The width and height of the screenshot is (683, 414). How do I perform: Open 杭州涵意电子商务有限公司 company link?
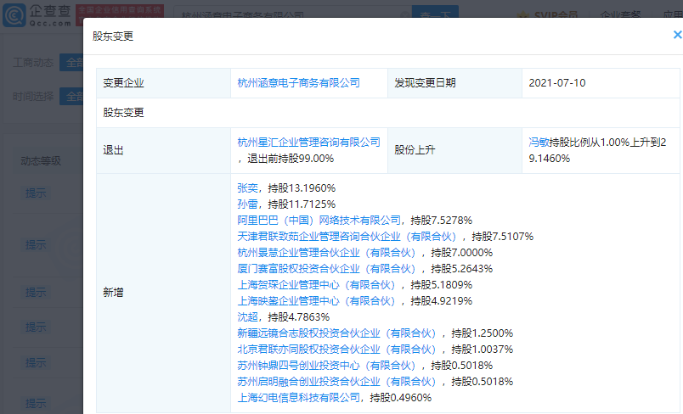tap(298, 82)
